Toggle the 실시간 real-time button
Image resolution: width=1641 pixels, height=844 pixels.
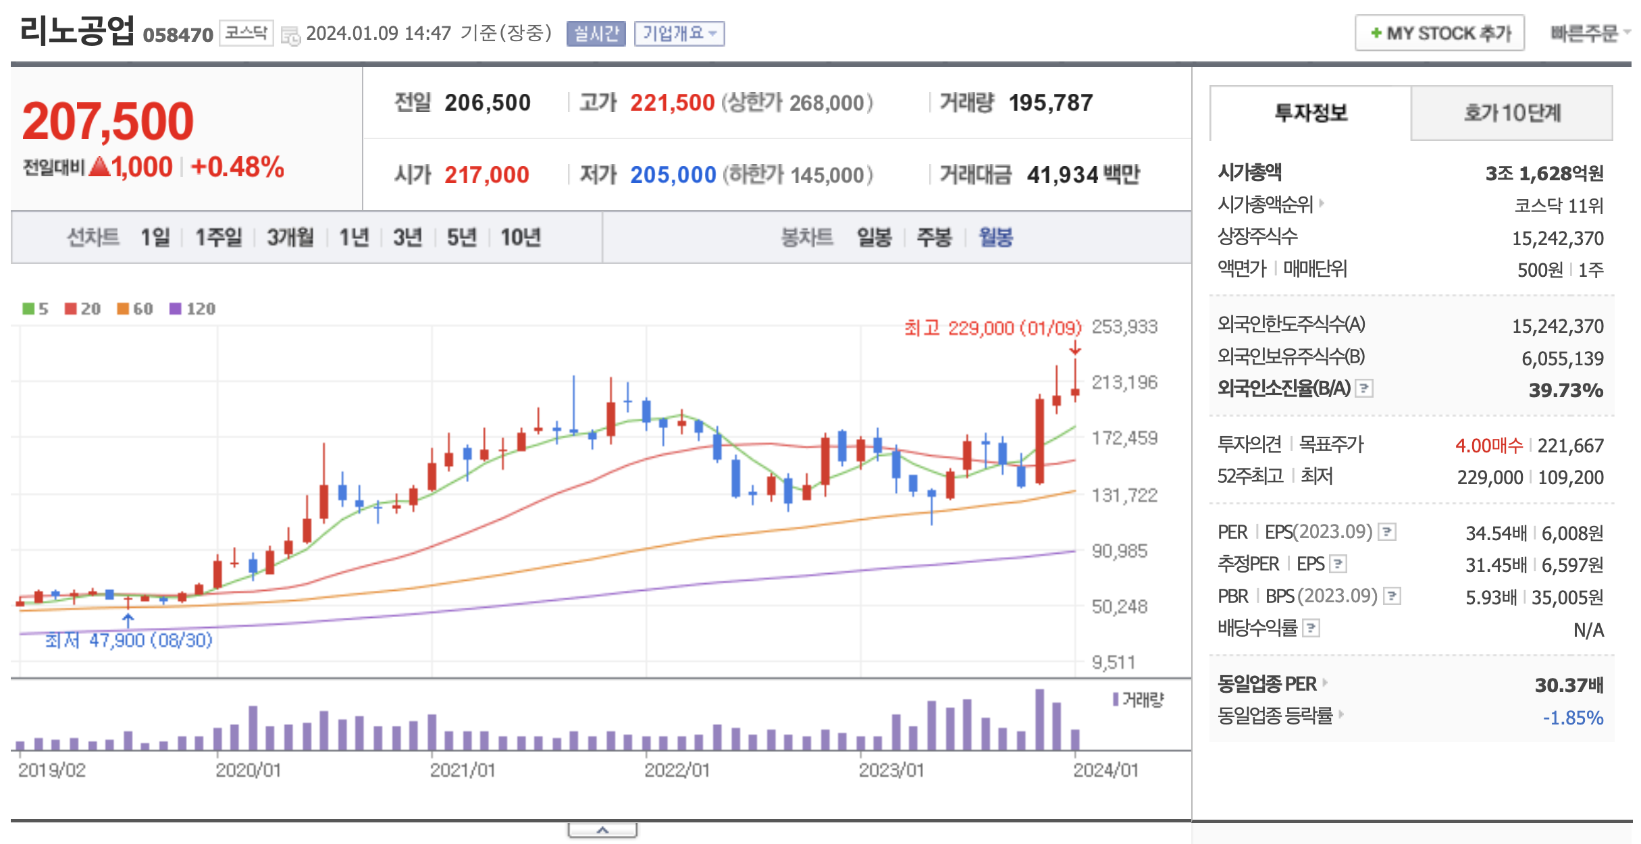596,34
